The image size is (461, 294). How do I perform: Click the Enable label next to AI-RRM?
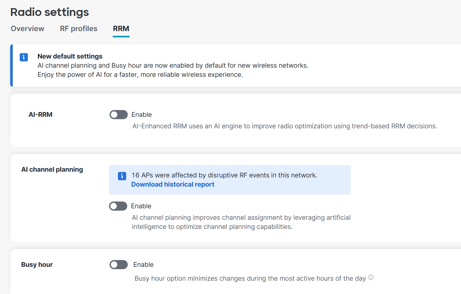142,114
